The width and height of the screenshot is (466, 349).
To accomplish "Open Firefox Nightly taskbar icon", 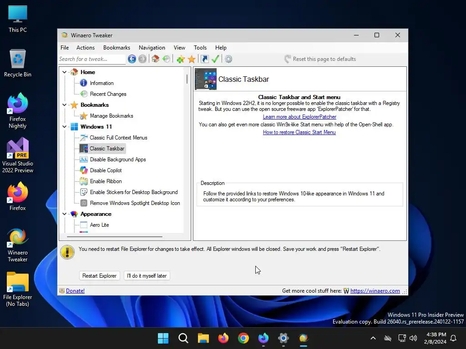I will 263,338.
